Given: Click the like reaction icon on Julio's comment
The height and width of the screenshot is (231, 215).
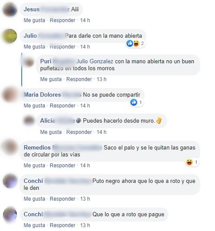Looking at the screenshot, I should point(130,43).
